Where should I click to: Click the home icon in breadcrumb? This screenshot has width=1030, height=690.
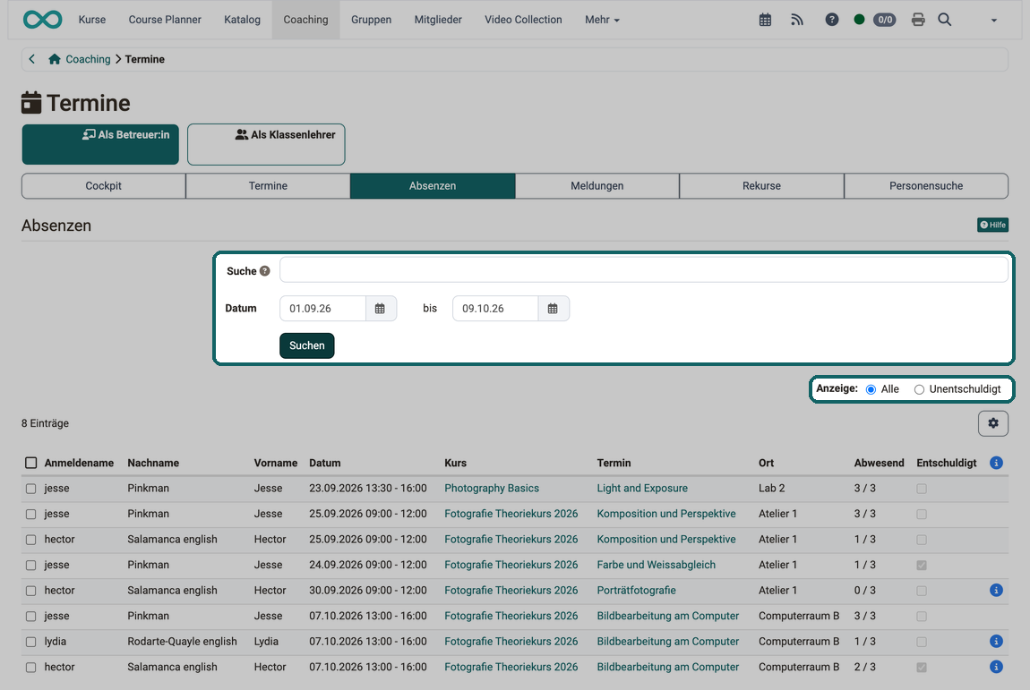pyautogui.click(x=55, y=59)
